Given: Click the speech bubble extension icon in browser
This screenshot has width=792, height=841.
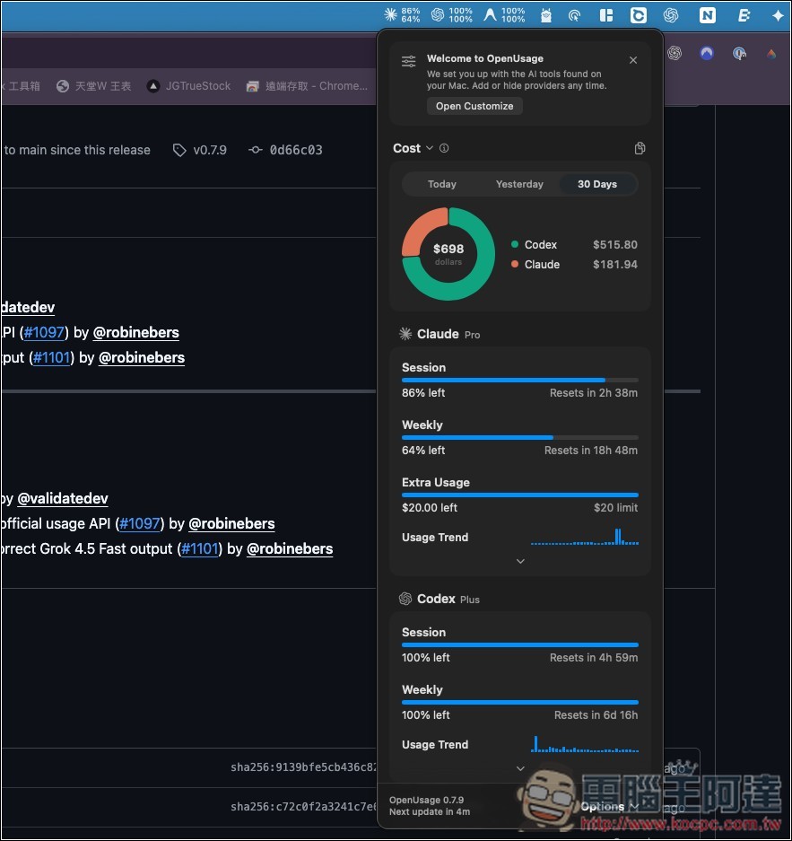Looking at the screenshot, I should 739,53.
